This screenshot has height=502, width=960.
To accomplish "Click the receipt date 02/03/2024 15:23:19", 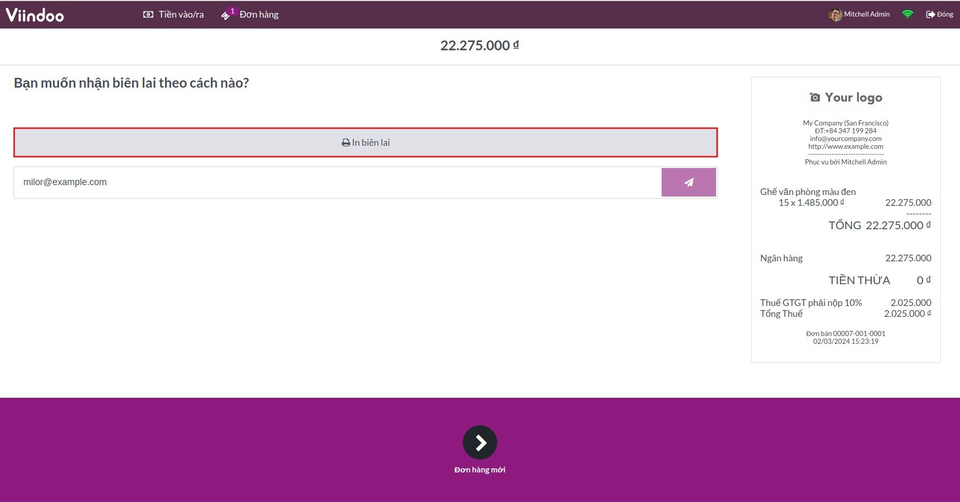I will click(x=846, y=341).
